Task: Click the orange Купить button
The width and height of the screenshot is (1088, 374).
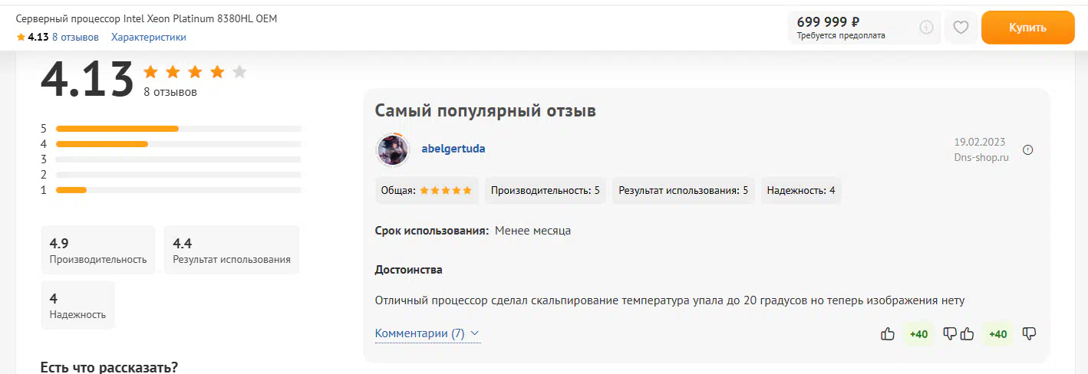Action: (x=1027, y=28)
